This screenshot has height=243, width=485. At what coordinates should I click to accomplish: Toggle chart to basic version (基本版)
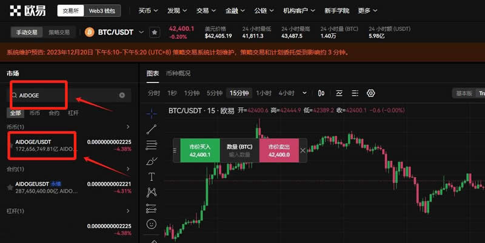464,93
